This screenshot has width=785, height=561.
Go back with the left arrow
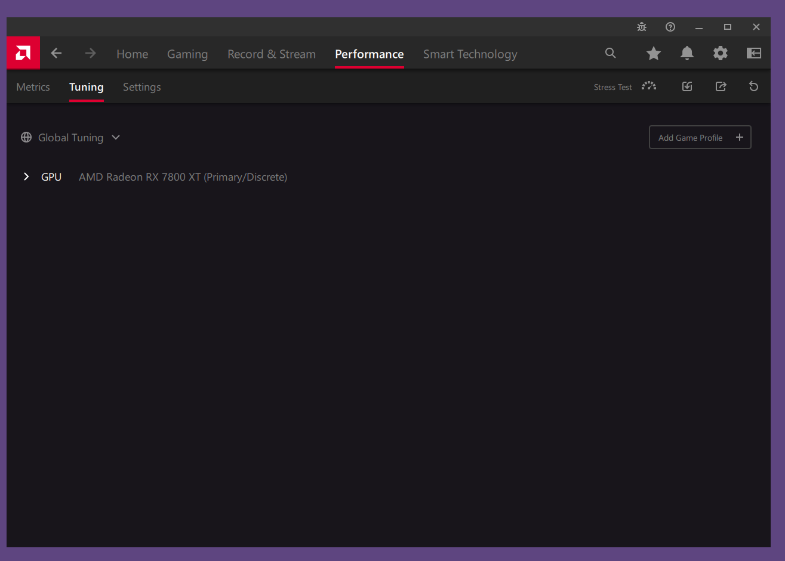coord(57,54)
